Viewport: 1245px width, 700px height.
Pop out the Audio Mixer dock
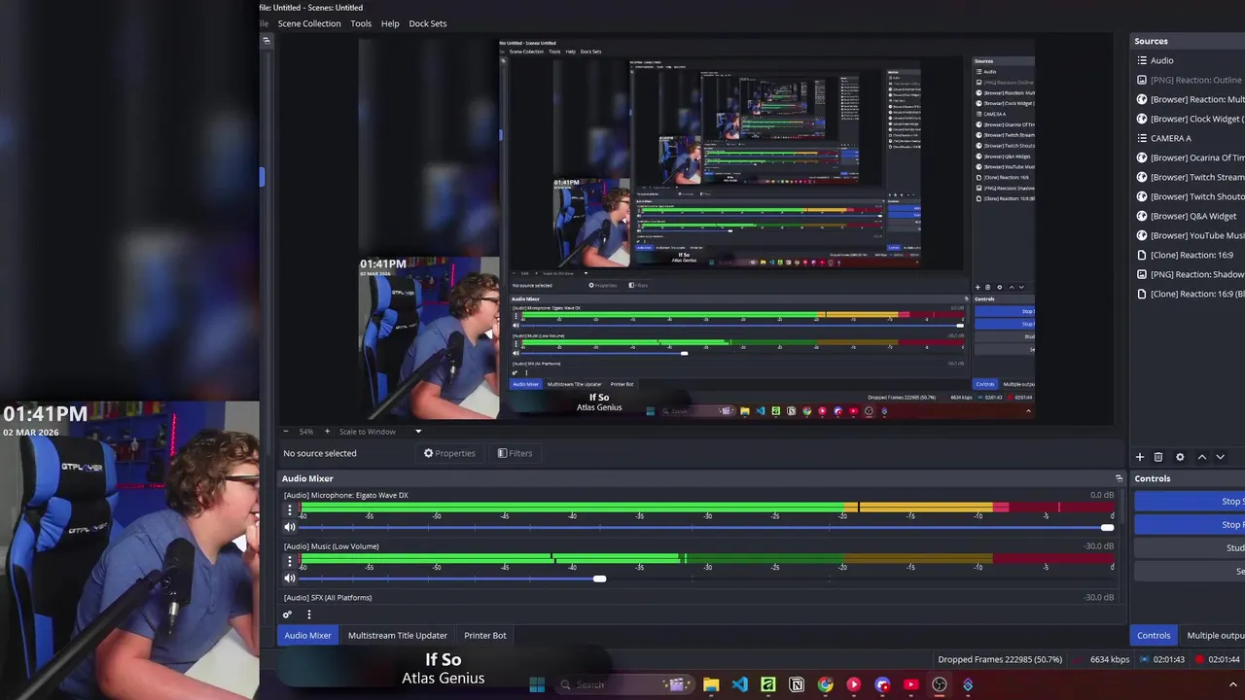(x=1119, y=478)
